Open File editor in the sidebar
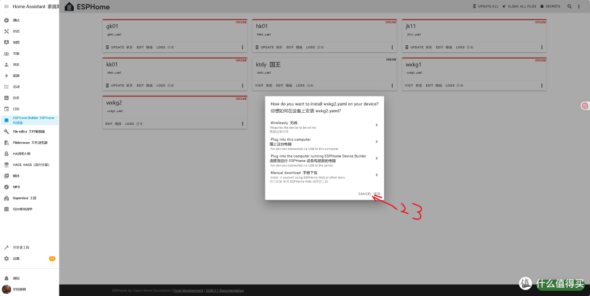This screenshot has height=296, width=590. tap(29, 131)
